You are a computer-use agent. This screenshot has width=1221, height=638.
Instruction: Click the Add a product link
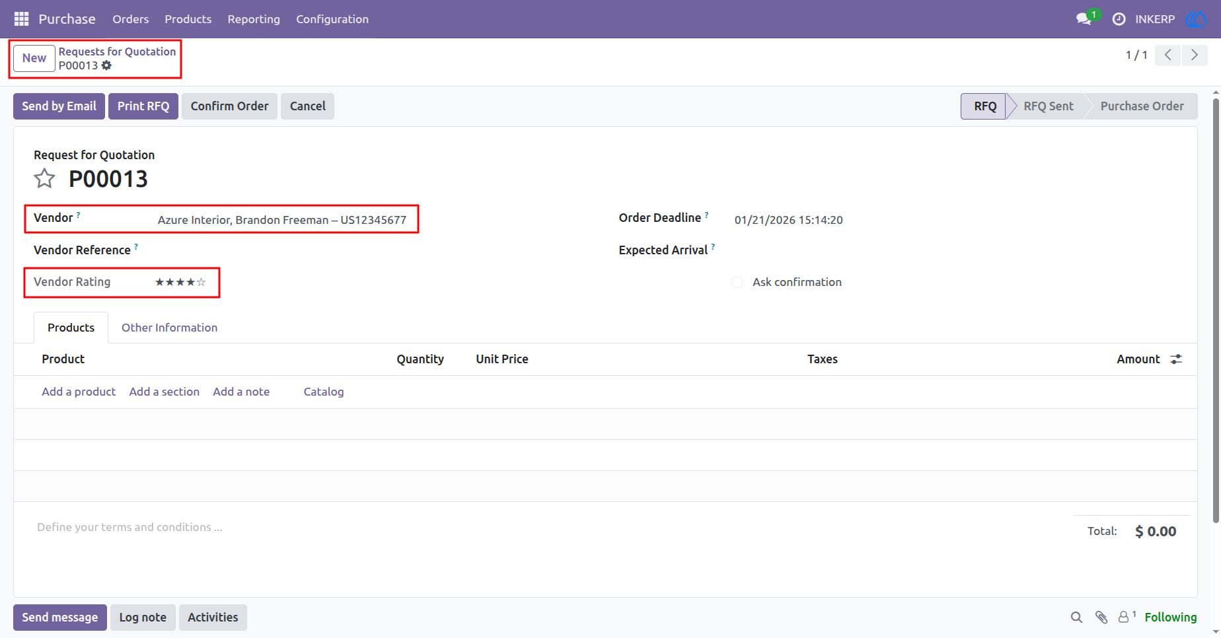pos(79,392)
